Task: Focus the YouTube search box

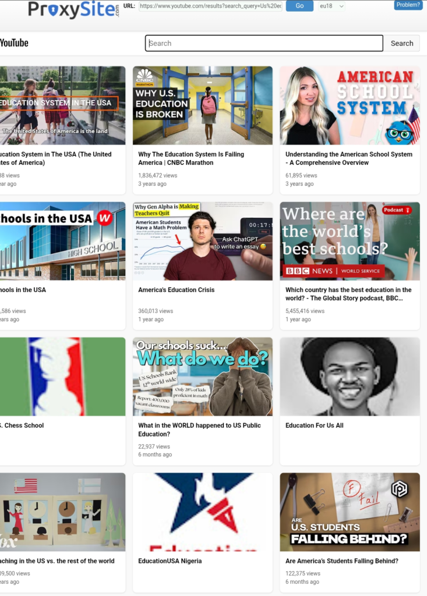Action: click(264, 43)
